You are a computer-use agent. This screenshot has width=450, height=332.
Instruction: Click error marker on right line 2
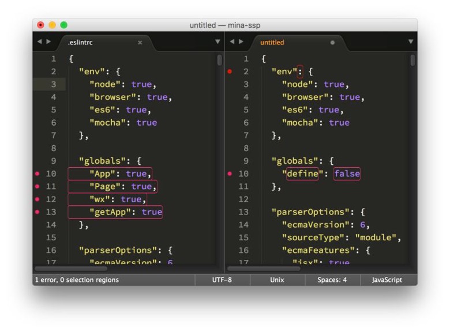tap(230, 71)
